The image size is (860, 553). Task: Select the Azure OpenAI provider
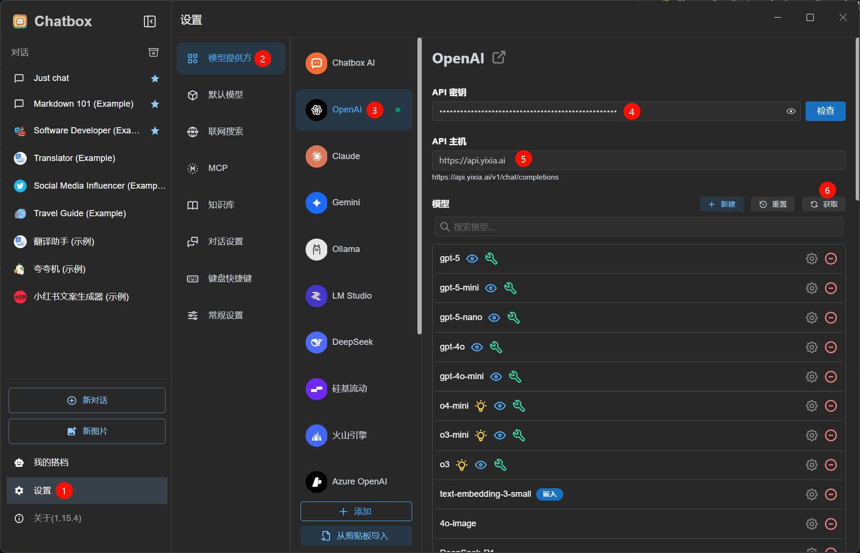click(354, 482)
